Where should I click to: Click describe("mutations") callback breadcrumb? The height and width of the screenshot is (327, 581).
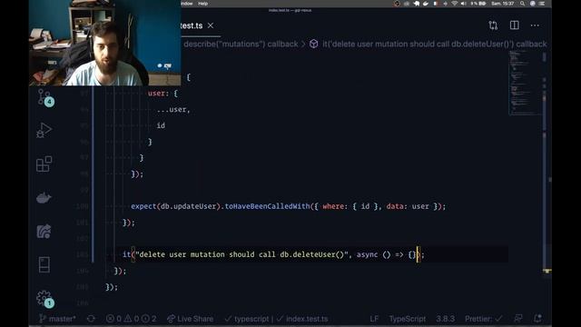(241, 45)
